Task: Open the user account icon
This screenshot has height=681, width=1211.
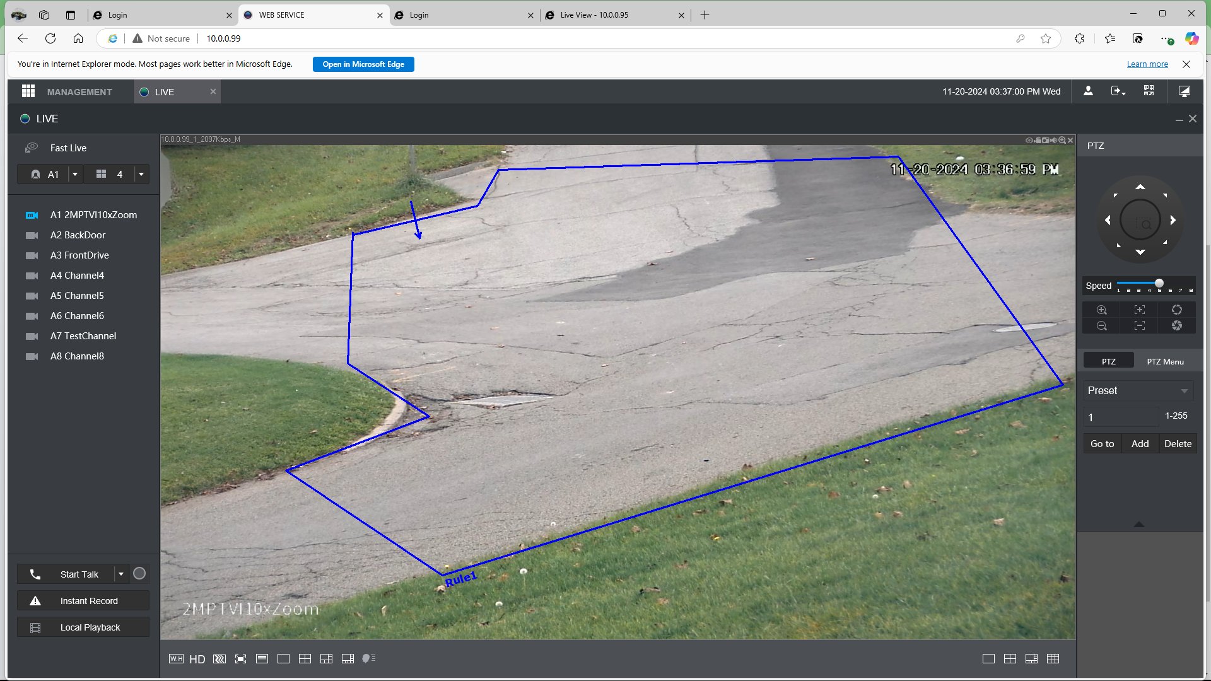Action: [1088, 91]
